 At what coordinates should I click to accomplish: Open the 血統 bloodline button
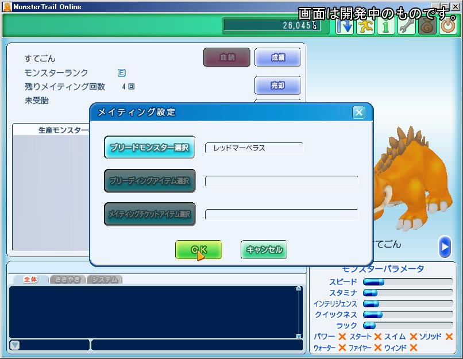227,57
